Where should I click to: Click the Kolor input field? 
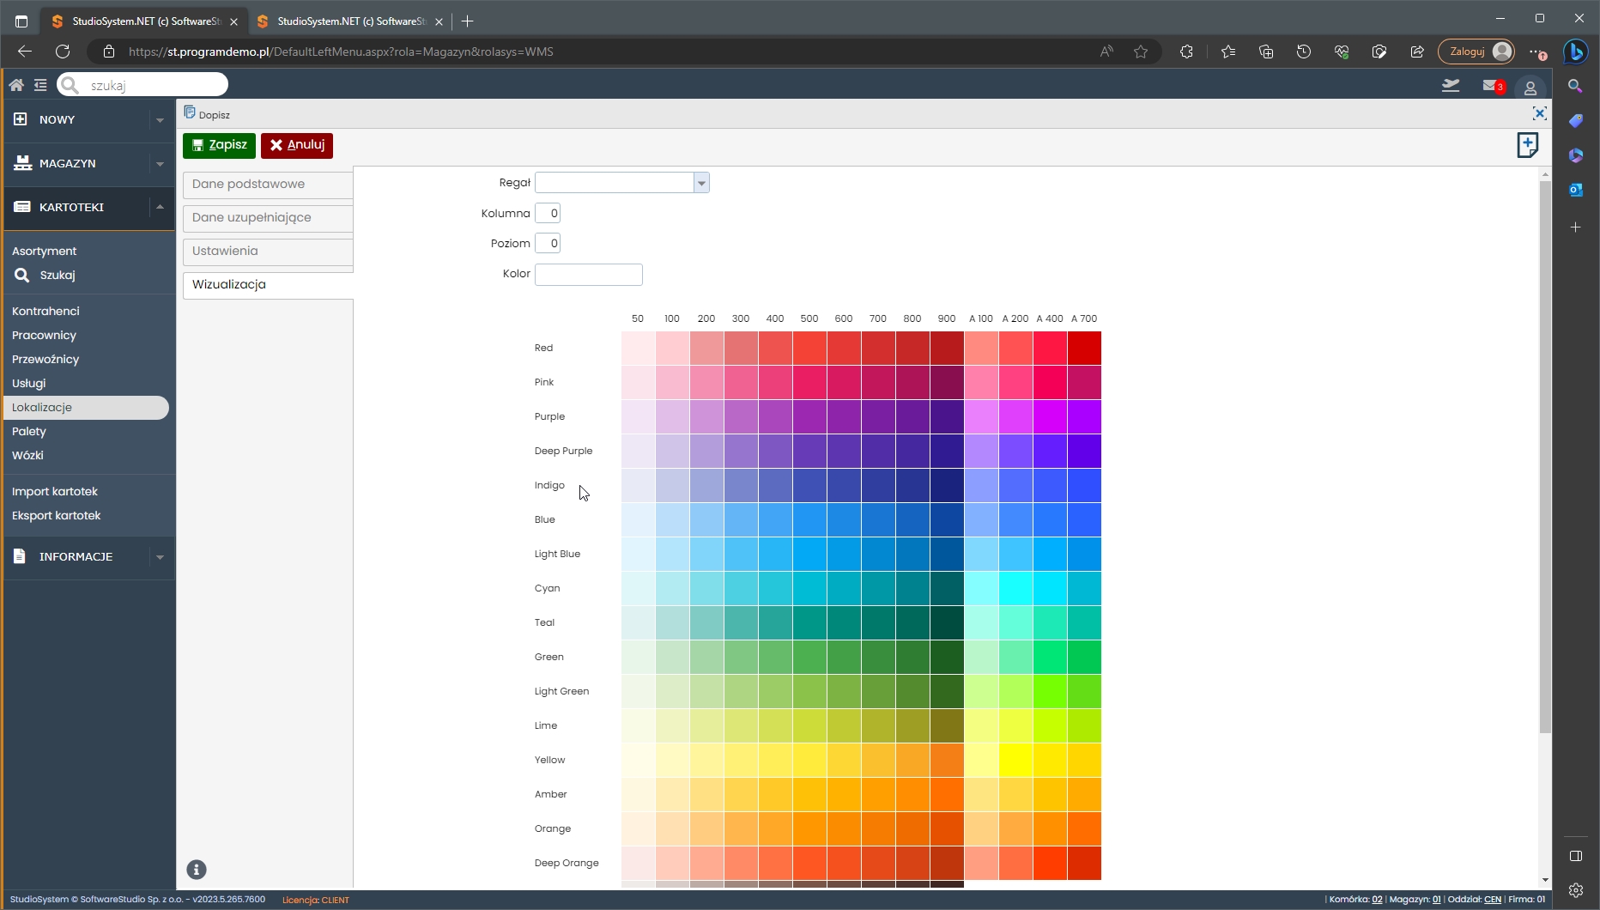(x=588, y=275)
